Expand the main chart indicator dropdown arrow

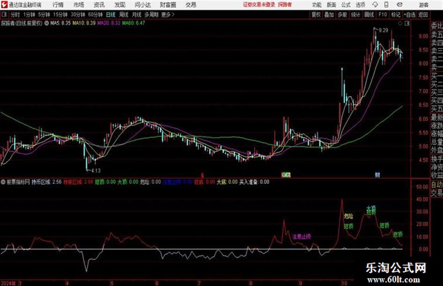(x=46, y=23)
